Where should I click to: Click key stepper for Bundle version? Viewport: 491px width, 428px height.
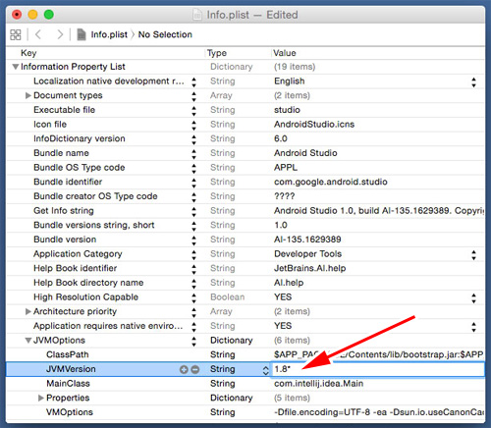pos(193,241)
